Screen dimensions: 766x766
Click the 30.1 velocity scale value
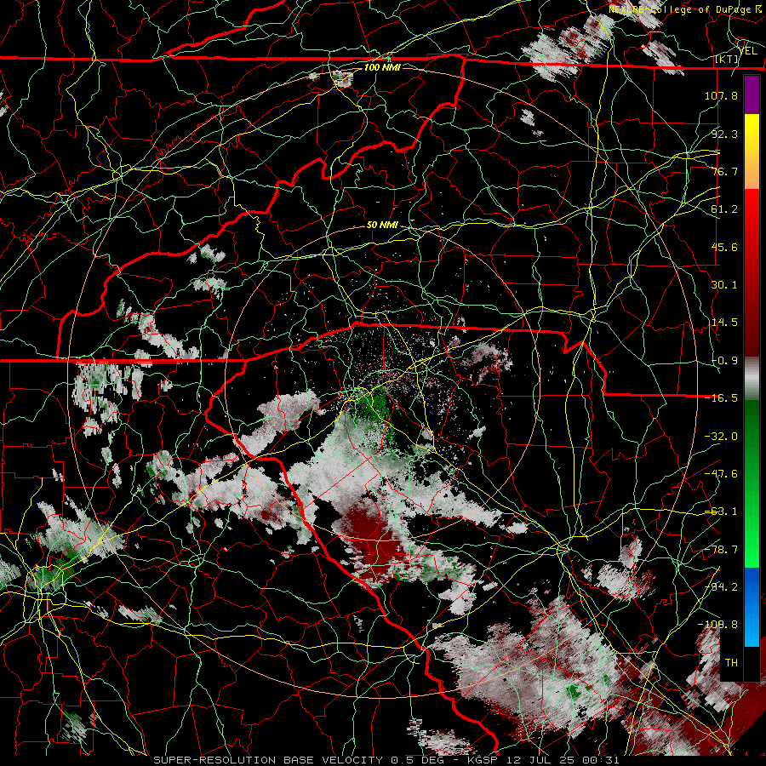click(x=724, y=285)
